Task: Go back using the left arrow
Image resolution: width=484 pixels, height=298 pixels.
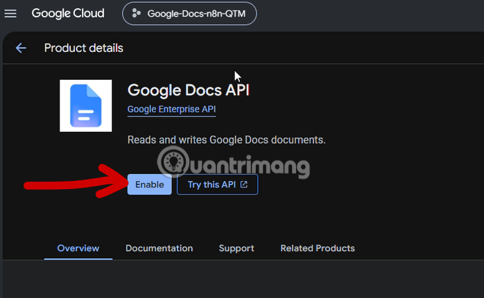Action: (21, 48)
